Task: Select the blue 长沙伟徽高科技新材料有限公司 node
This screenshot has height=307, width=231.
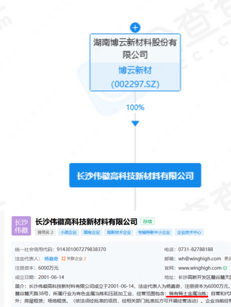Action: [x=135, y=175]
